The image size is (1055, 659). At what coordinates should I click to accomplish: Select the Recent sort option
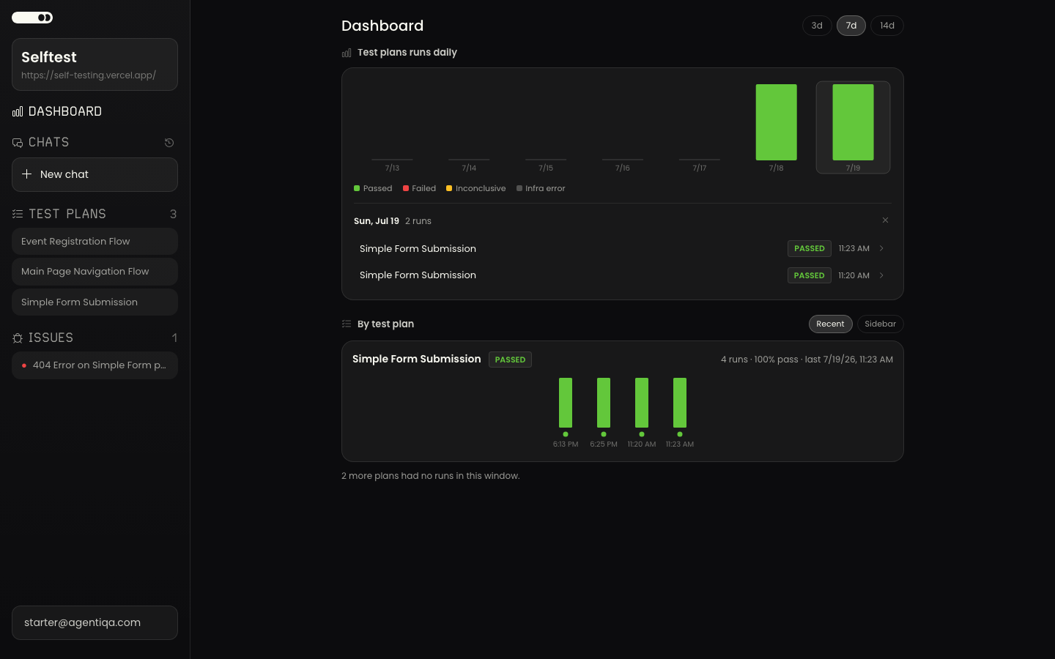[831, 324]
